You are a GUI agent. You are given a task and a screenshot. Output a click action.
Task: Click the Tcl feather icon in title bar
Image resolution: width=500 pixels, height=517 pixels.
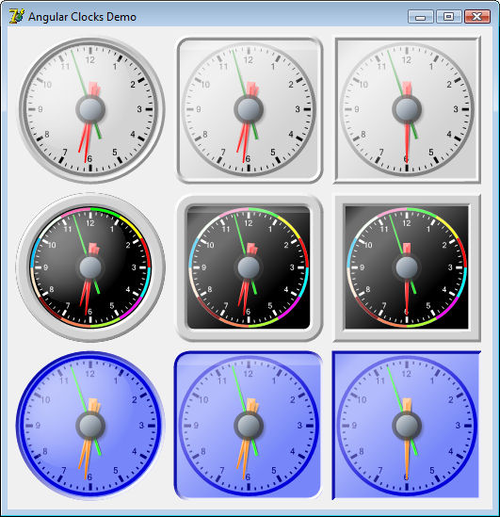click(16, 17)
